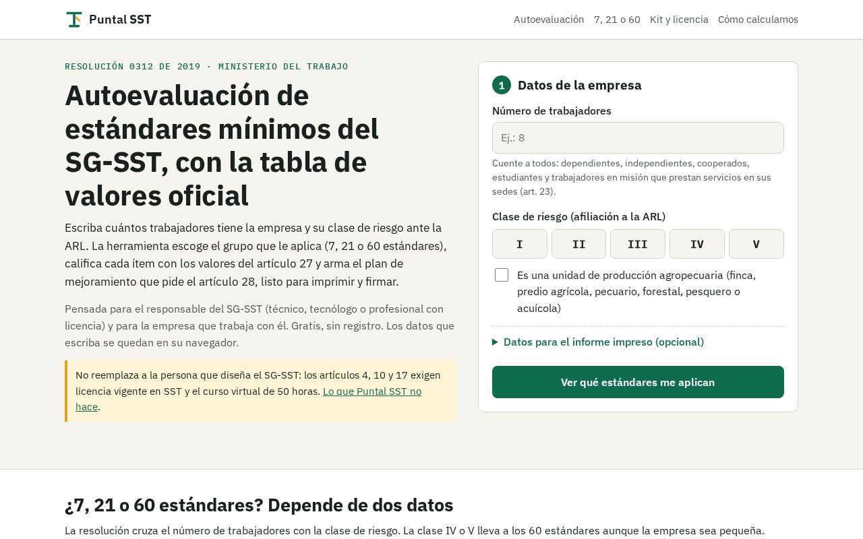This screenshot has width=863, height=539.
Task: Click the disclosure triangle beside Datos para el informe
Action: click(x=496, y=342)
